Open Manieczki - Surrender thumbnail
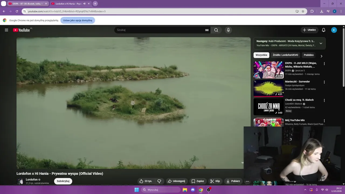 point(268,88)
